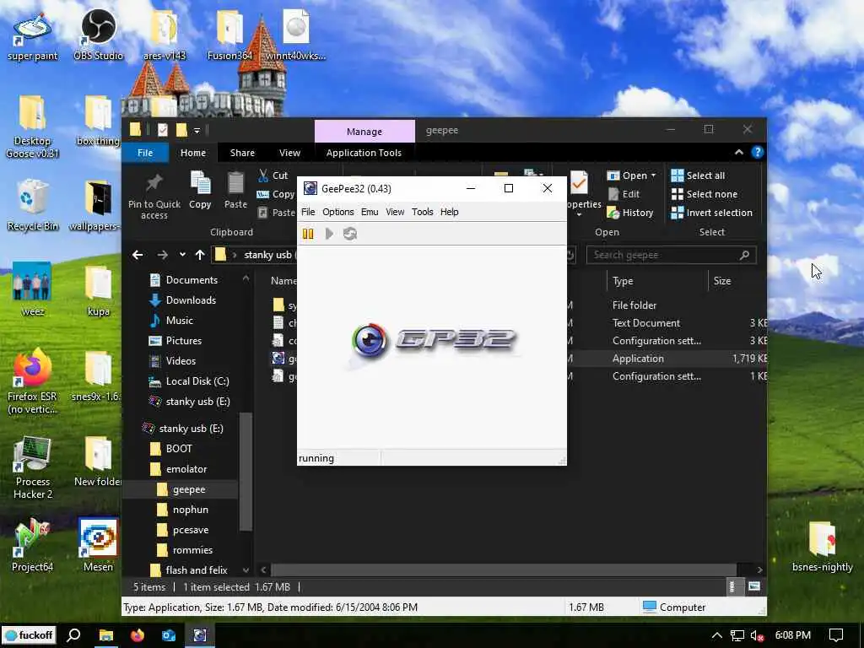This screenshot has height=648, width=864.
Task: Click History in Open group
Action: coord(629,213)
